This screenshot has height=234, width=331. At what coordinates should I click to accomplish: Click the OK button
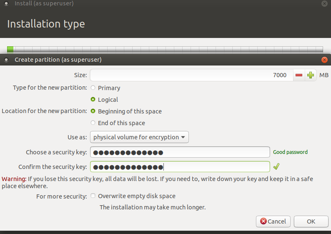tap(311, 221)
